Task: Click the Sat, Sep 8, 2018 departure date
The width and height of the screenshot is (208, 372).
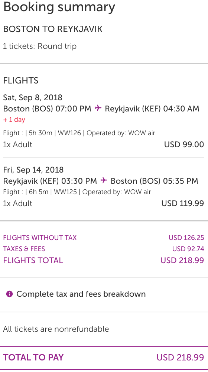Action: coord(33,98)
